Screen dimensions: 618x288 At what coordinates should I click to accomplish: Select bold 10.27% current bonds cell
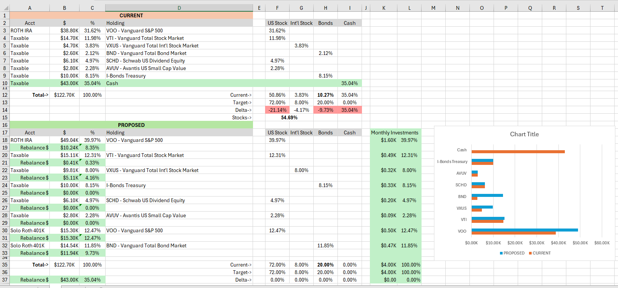(325, 95)
